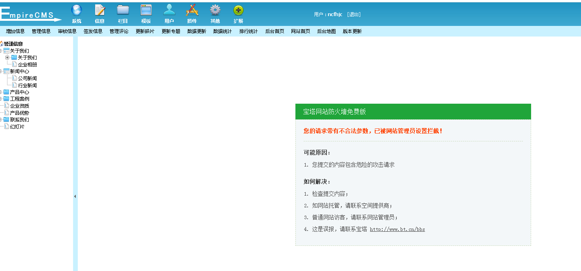Select 增加信息 in the submenu bar

pos(15,31)
